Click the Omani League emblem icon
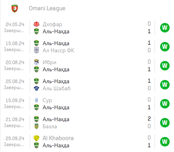 15,9
